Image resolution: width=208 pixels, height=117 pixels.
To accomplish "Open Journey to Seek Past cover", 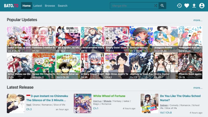I will (141, 66).
